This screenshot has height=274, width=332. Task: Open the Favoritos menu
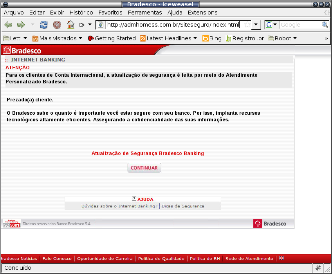pos(110,13)
